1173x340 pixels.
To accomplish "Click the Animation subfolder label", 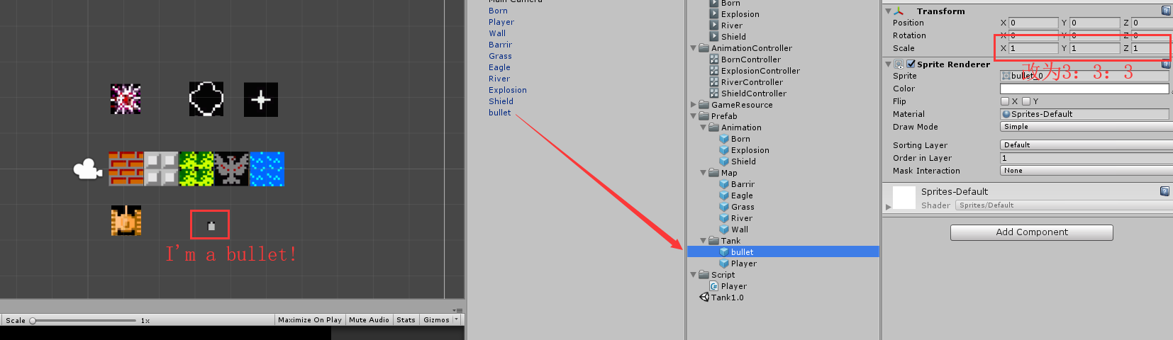I will [741, 127].
